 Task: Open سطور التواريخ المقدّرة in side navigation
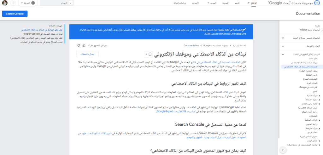pyautogui.click(x=308, y=71)
